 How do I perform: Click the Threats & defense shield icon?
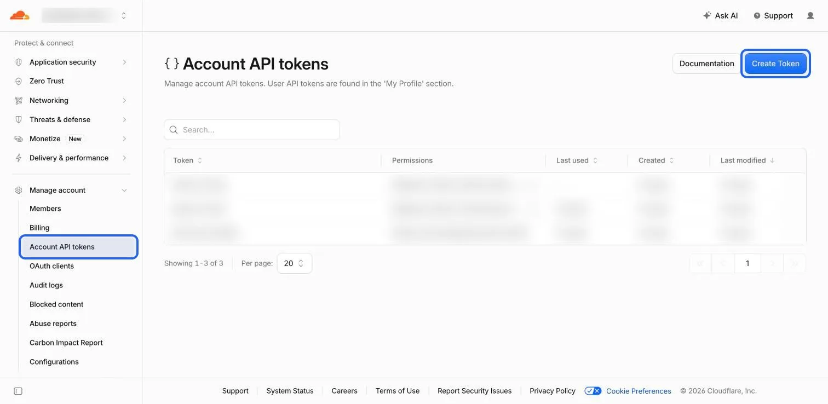pos(19,120)
